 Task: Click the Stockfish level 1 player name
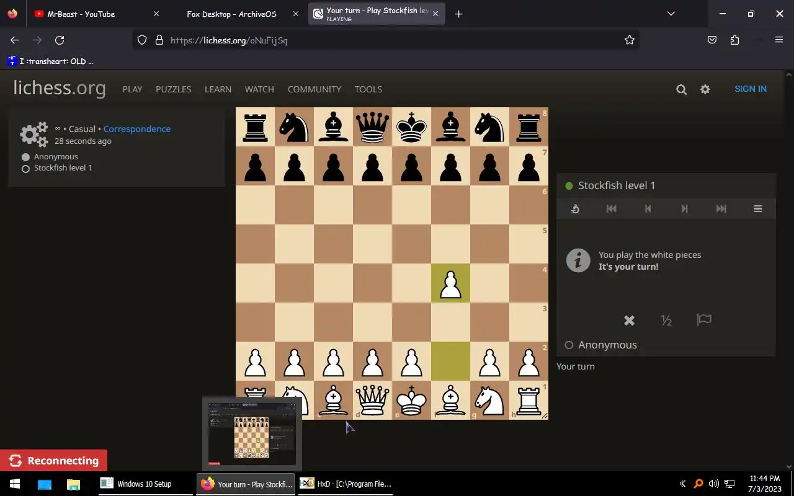617,185
